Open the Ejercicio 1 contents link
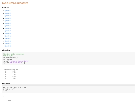 point(8,11)
